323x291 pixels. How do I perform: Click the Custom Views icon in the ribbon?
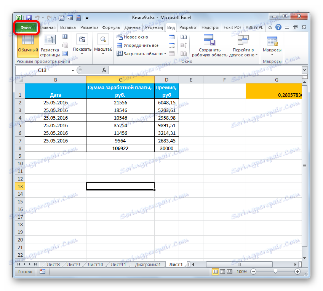tap(65, 45)
